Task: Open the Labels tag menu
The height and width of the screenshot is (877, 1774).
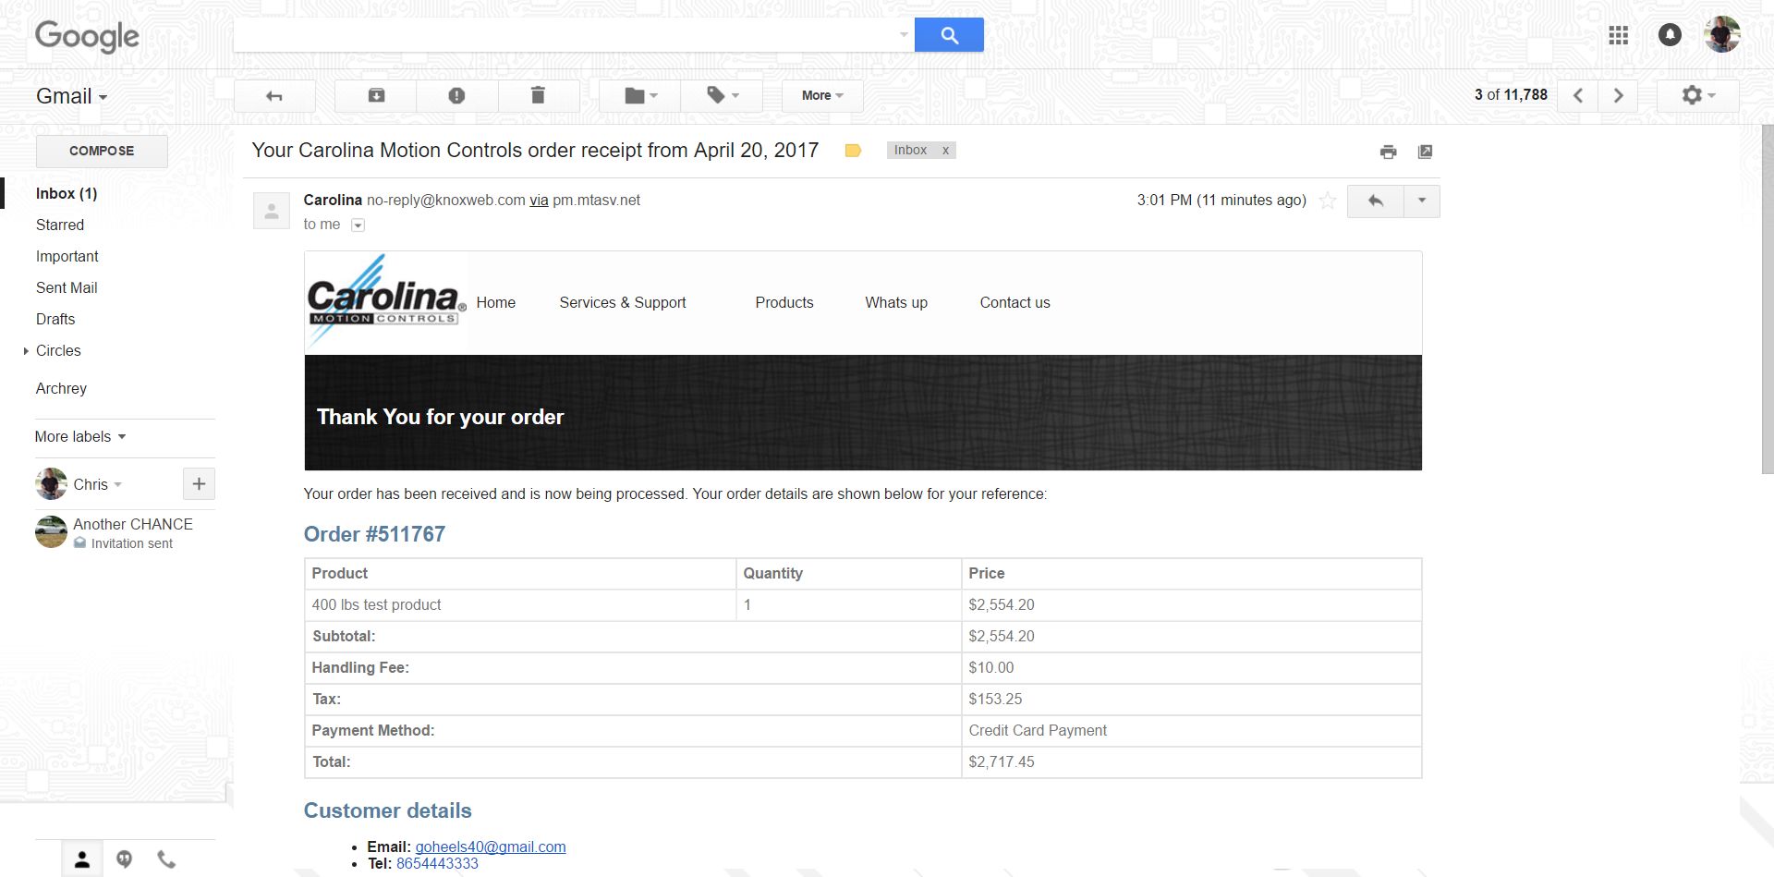Action: 722,95
